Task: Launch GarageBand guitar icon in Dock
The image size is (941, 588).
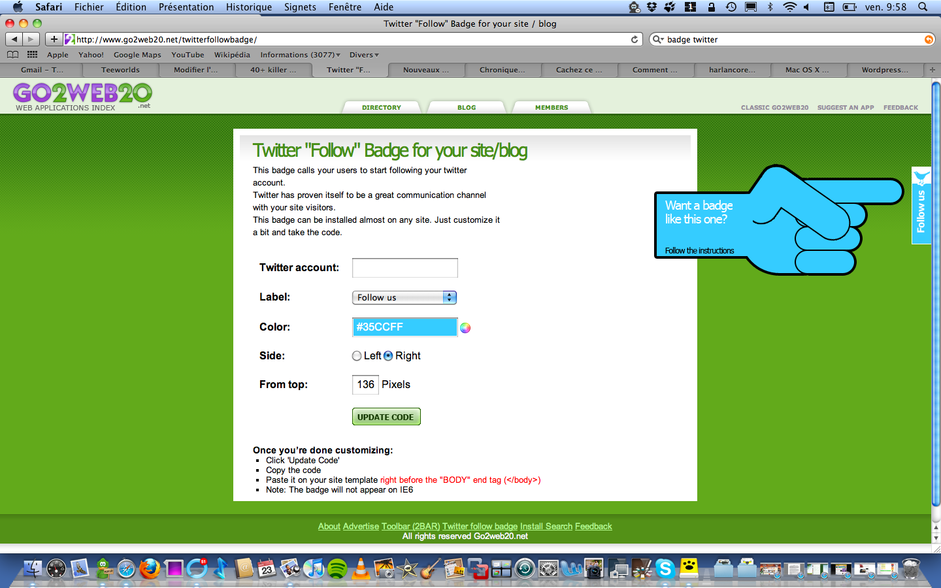Action: (431, 568)
